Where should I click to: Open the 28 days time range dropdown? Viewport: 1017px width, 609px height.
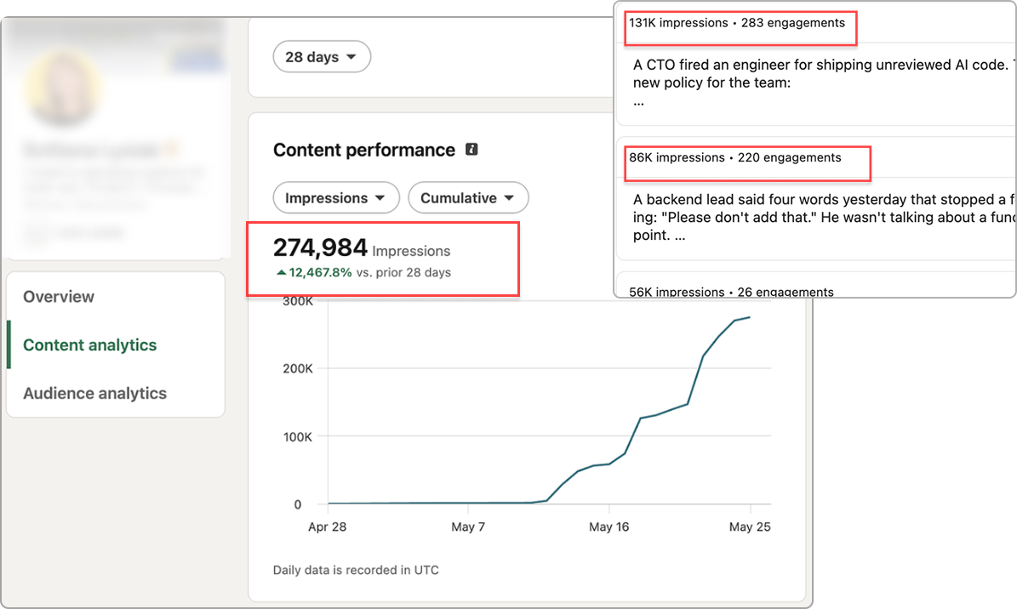pos(322,57)
